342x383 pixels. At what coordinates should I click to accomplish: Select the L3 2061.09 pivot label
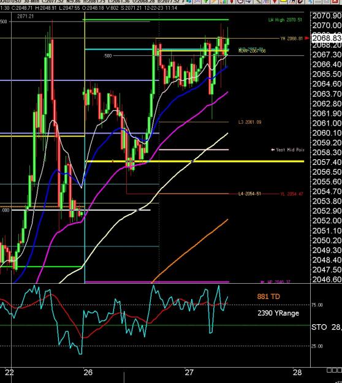point(249,122)
